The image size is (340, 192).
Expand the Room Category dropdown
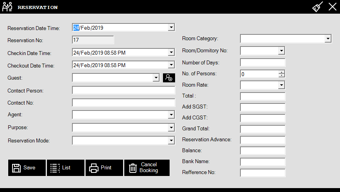point(327,39)
